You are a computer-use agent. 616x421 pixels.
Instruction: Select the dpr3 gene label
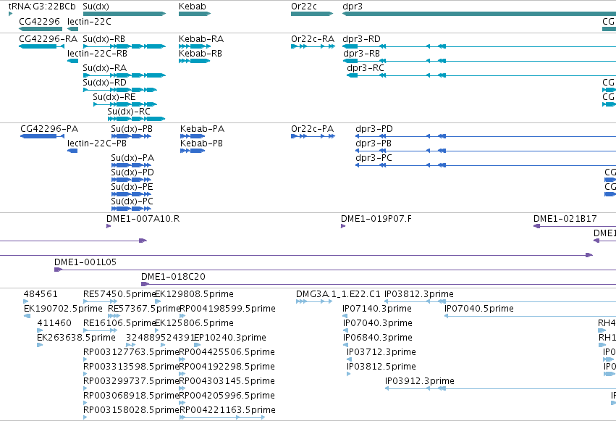click(353, 7)
